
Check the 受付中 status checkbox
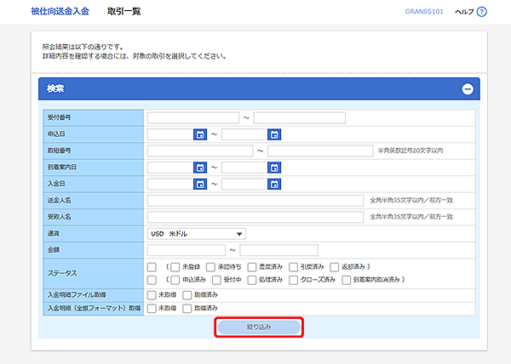tap(216, 280)
